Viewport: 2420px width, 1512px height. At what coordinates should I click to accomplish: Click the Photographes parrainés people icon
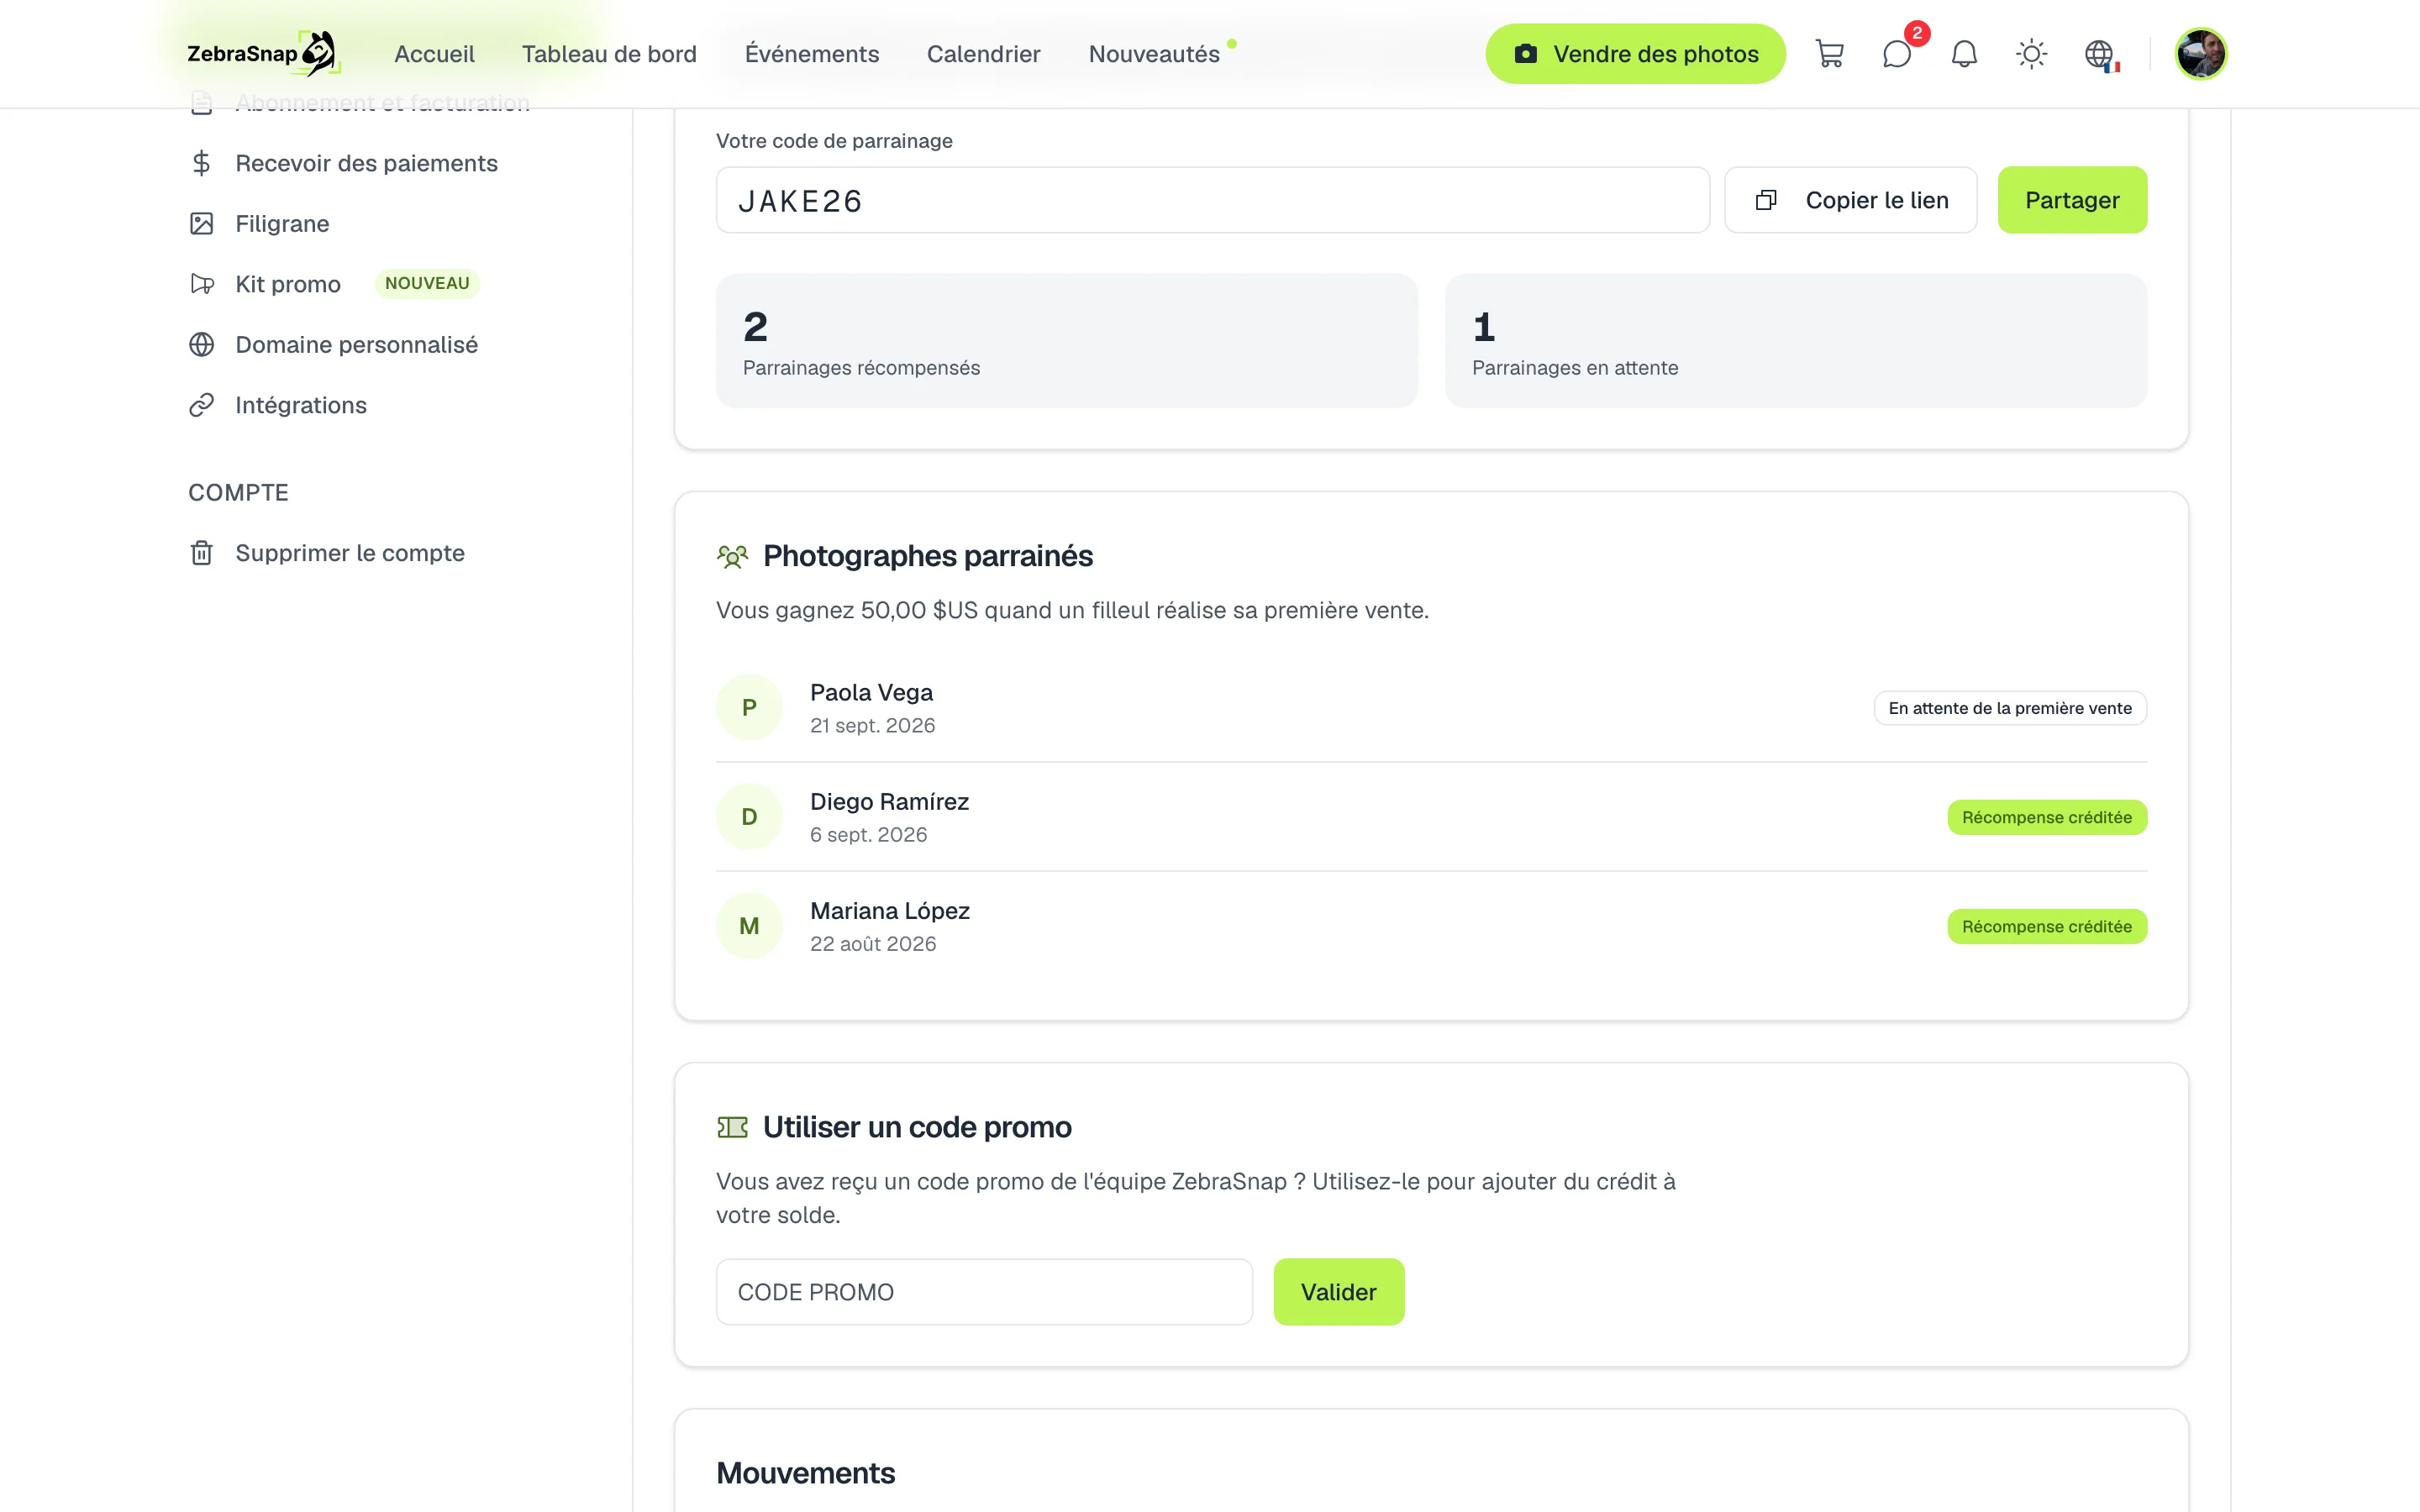pos(732,556)
